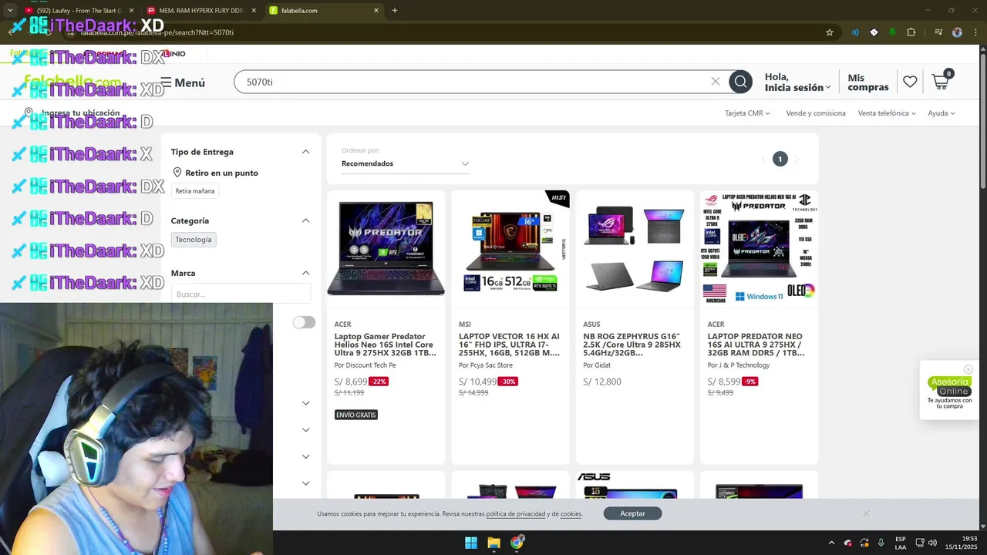Image resolution: width=987 pixels, height=555 pixels.
Task: Expand the Tarjeta CMR dropdown
Action: [x=747, y=113]
